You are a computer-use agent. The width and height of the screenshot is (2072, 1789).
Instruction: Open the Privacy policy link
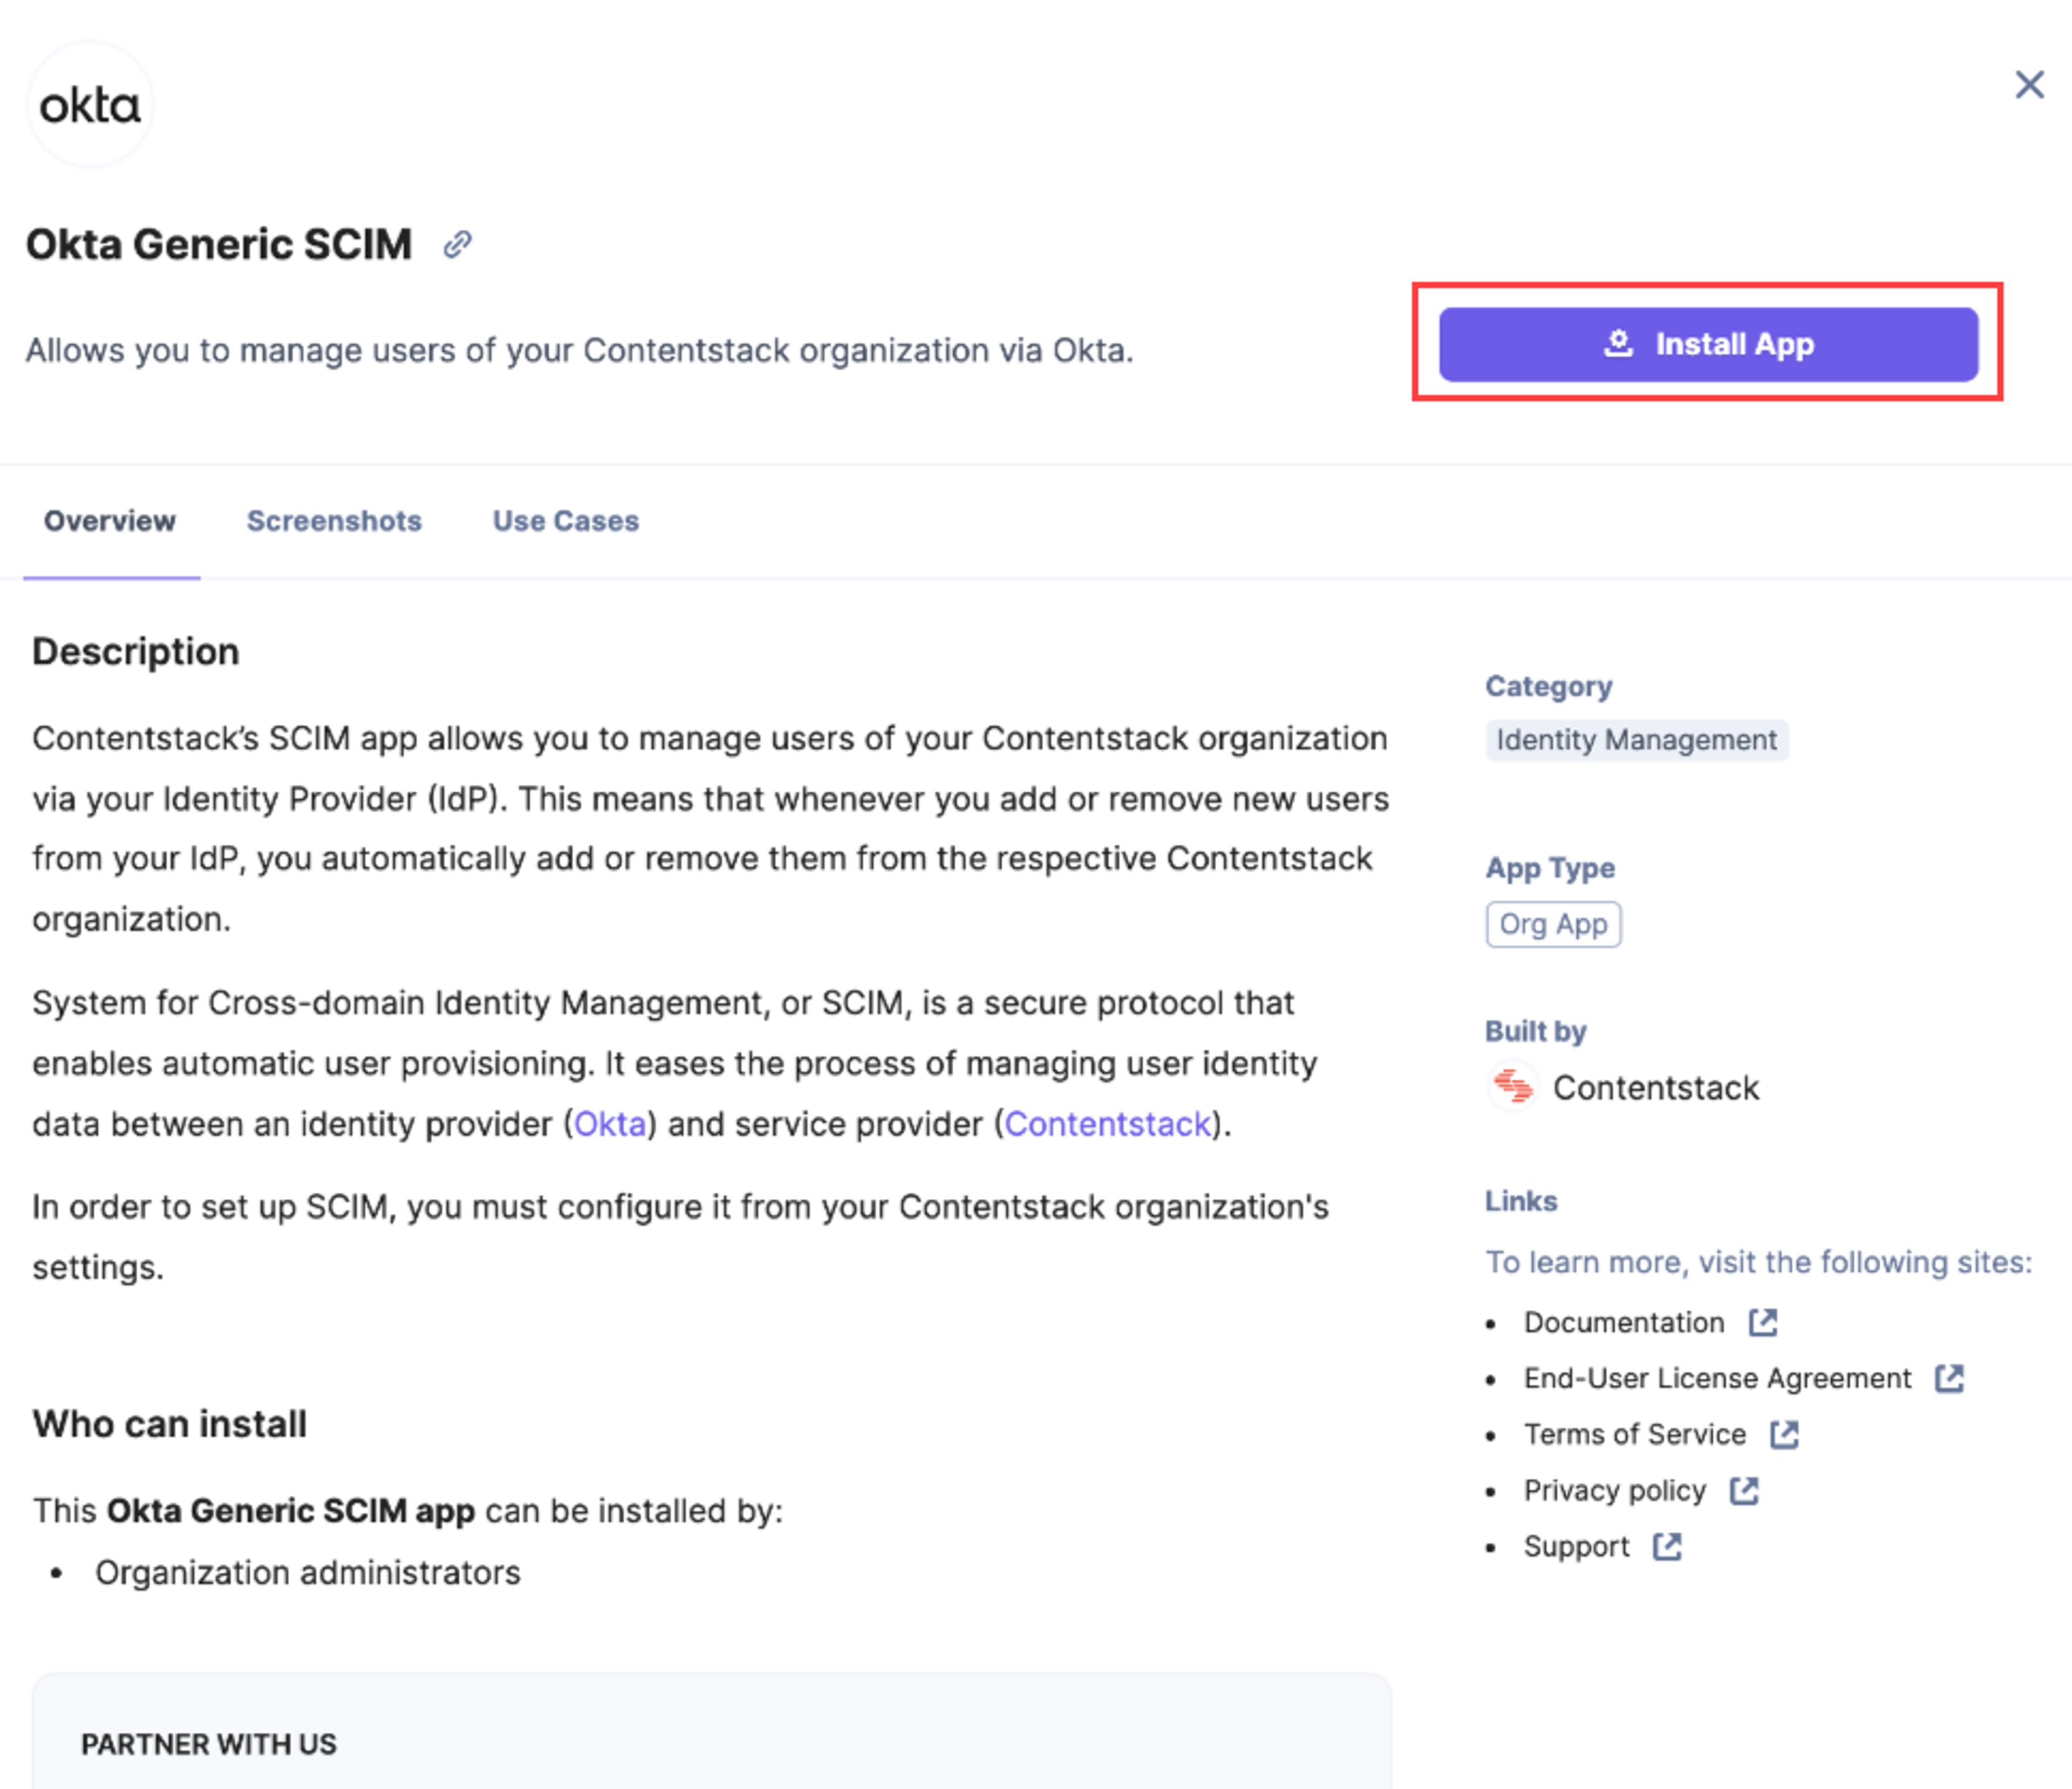(x=1615, y=1490)
